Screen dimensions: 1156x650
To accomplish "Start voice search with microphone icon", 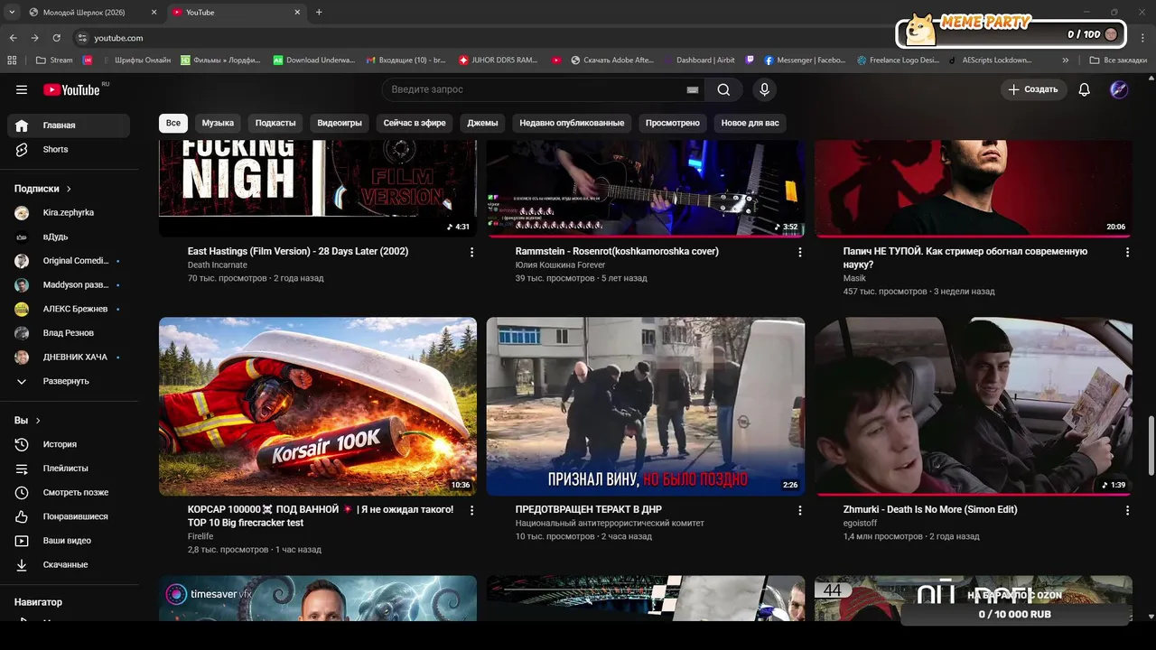I will click(x=764, y=89).
